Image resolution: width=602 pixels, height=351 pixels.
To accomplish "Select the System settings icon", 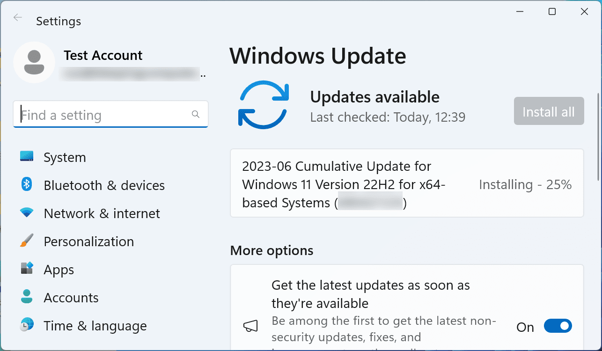I will tap(27, 157).
